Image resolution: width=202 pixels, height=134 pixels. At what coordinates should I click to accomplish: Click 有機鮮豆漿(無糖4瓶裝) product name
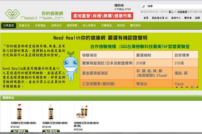[x=23, y=123]
